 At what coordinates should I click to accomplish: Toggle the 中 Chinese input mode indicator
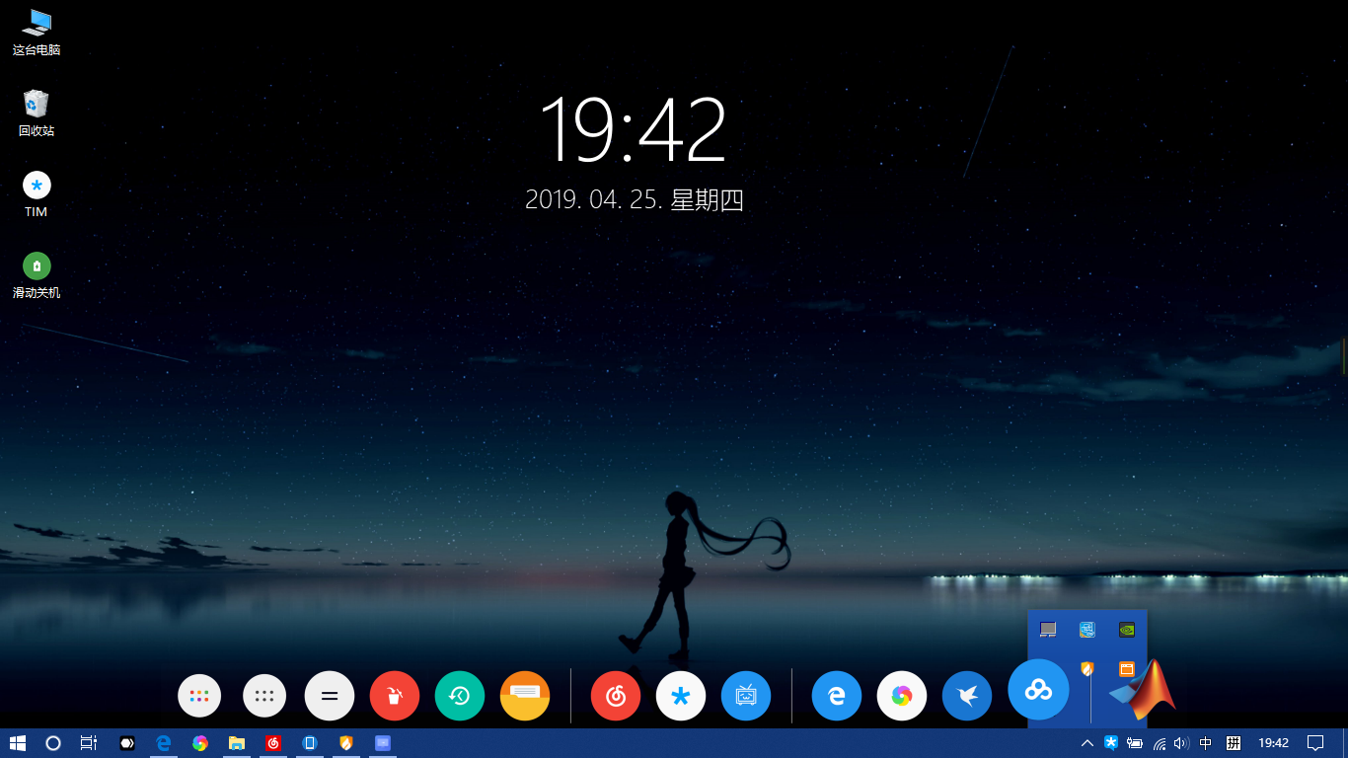[1206, 743]
